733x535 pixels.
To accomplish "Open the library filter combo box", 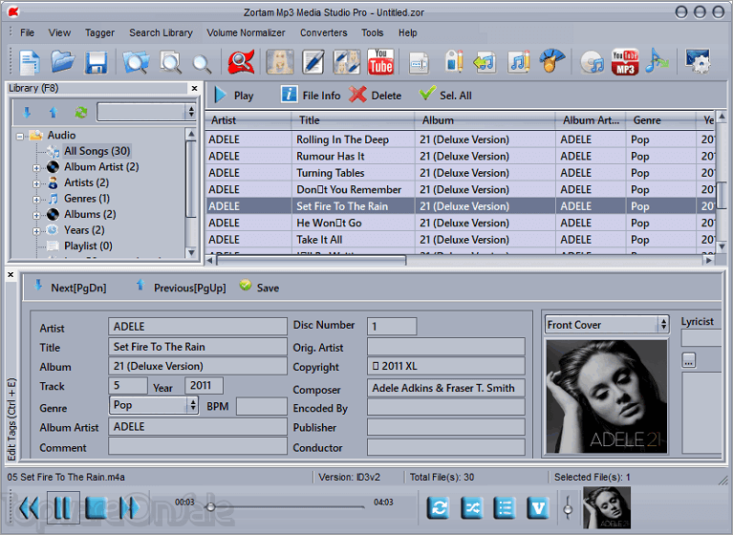I will (146, 112).
